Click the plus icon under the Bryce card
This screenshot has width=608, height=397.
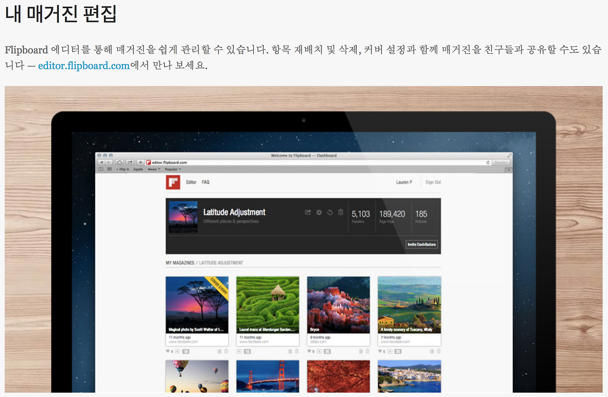(x=318, y=351)
